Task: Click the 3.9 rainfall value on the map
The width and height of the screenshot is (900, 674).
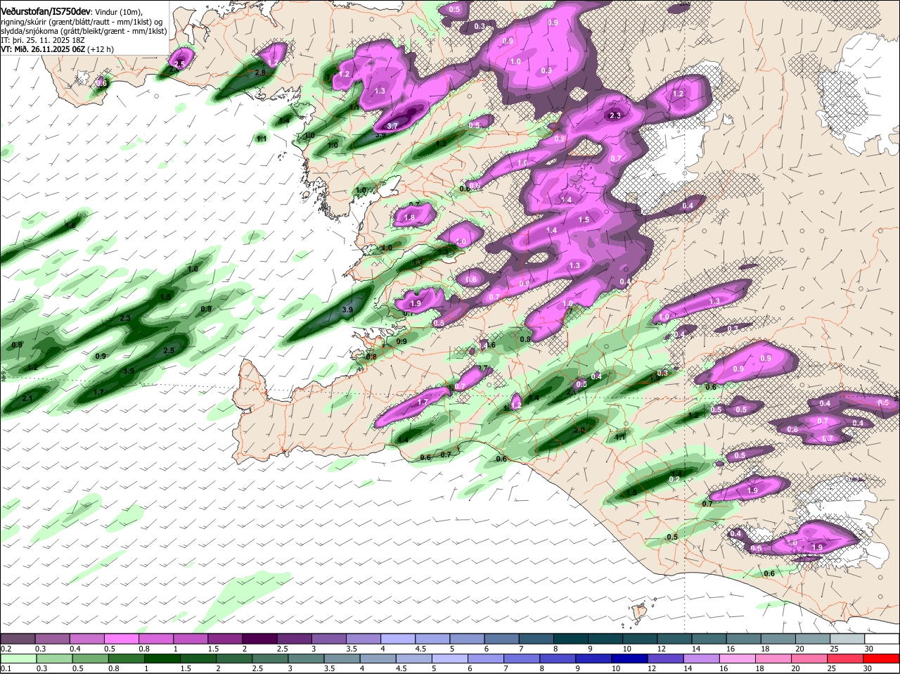Action: pyautogui.click(x=347, y=310)
